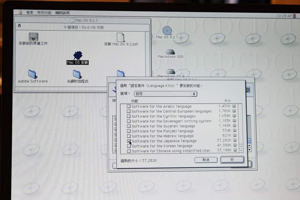Click 好 to confirm selection
The width and height of the screenshot is (300, 200).
pyautogui.click(x=232, y=159)
